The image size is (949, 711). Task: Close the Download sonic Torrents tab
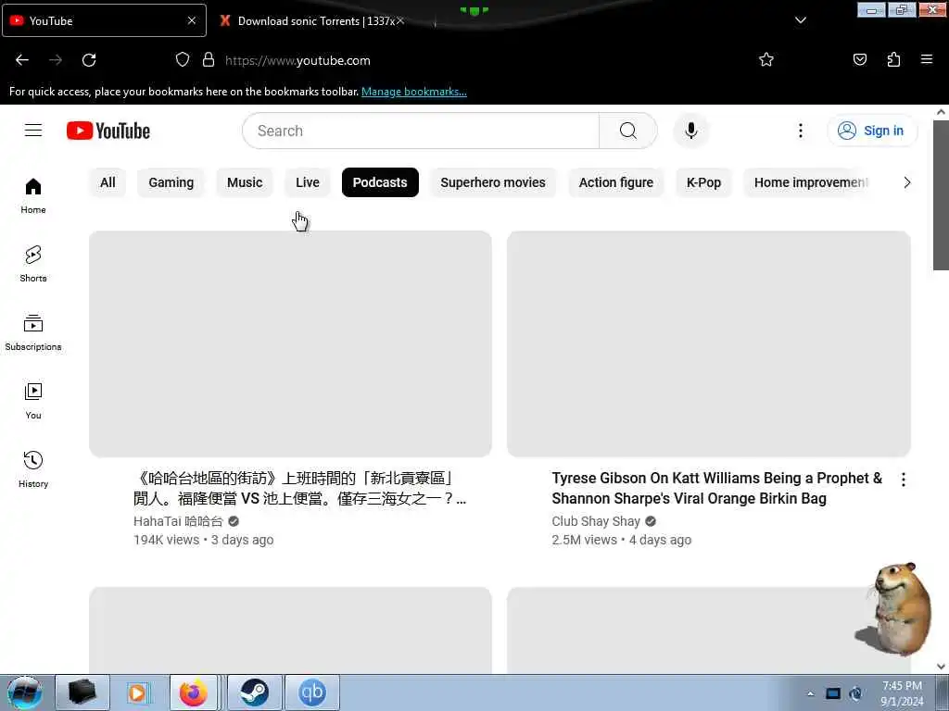coord(400,20)
